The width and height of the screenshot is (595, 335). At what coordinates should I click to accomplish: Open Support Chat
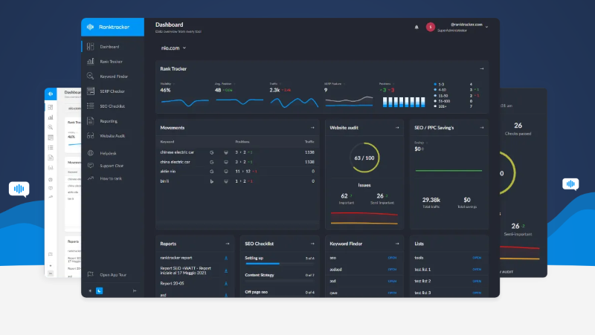click(x=112, y=166)
